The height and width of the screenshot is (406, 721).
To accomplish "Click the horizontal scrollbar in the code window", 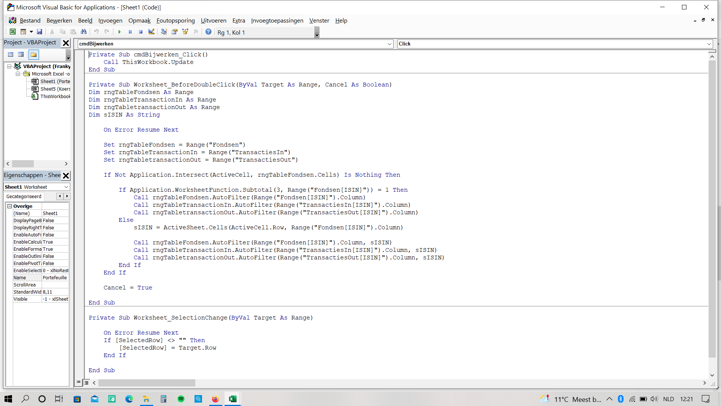I will (x=146, y=383).
